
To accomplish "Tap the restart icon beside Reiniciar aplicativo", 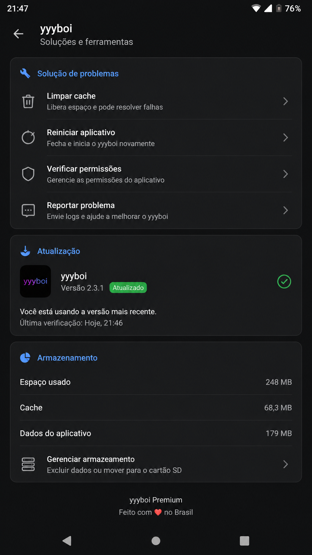I will (28, 137).
